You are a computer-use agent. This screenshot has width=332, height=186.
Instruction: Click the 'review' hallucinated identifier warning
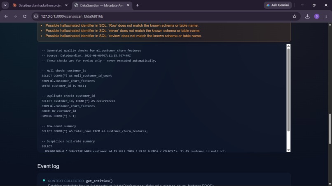124,36
